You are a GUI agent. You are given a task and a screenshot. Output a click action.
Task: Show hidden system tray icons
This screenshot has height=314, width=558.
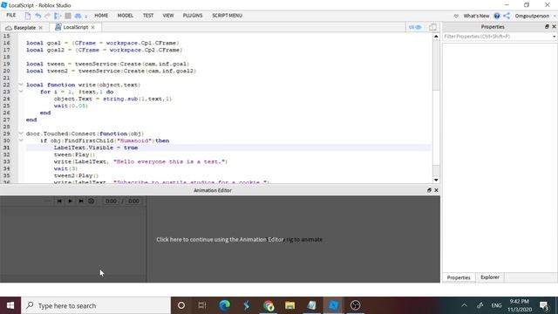pyautogui.click(x=464, y=305)
